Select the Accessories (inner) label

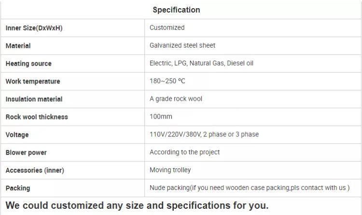35,170
